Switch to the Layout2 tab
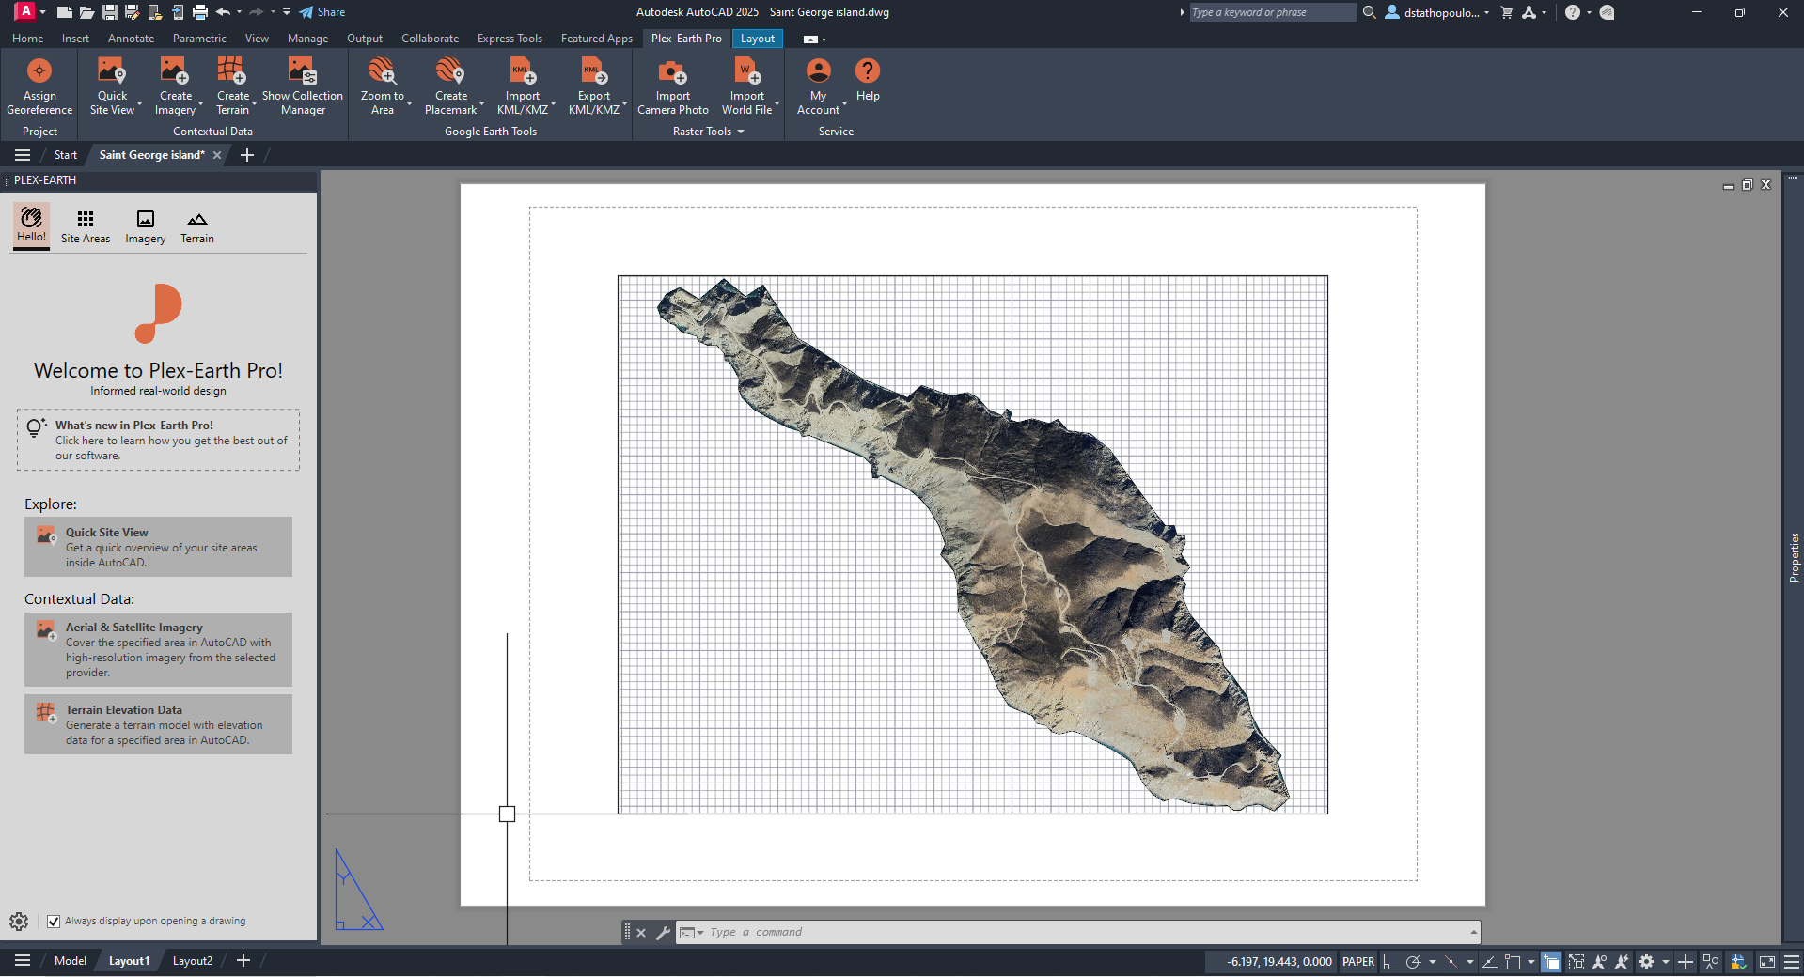 tap(193, 961)
